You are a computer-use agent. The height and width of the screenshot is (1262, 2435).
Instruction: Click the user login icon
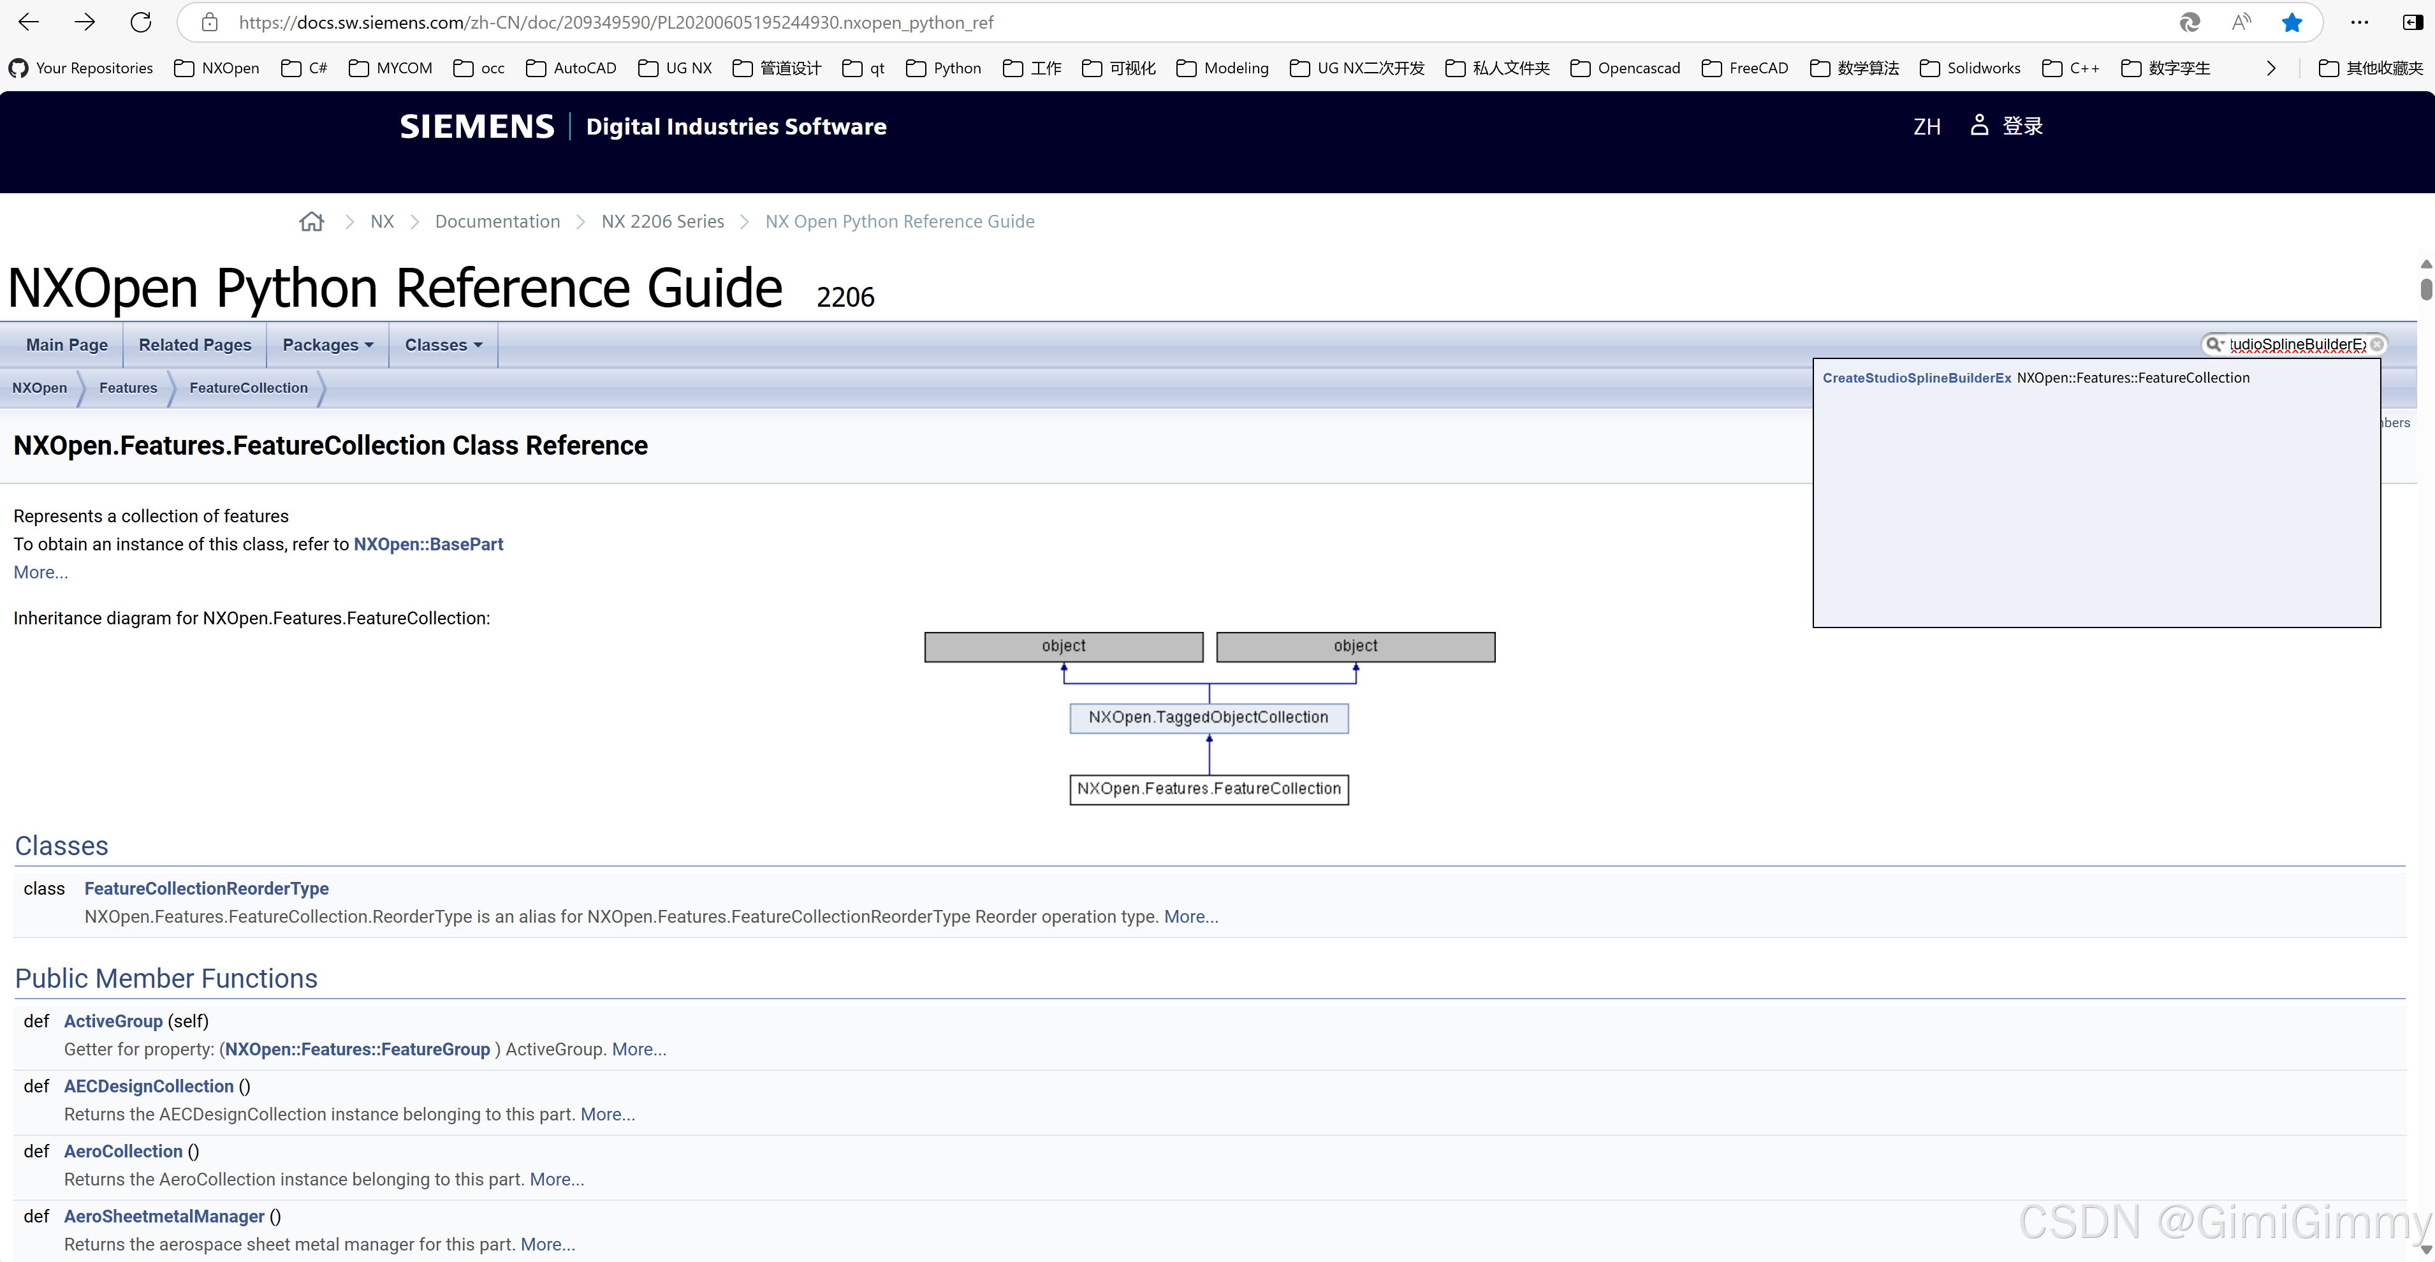tap(1978, 126)
